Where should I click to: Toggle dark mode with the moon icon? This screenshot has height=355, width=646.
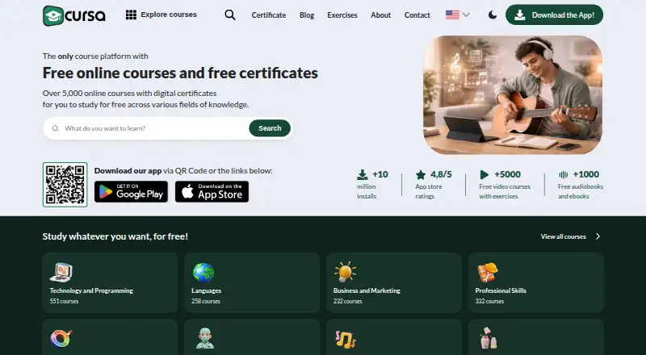pos(493,15)
